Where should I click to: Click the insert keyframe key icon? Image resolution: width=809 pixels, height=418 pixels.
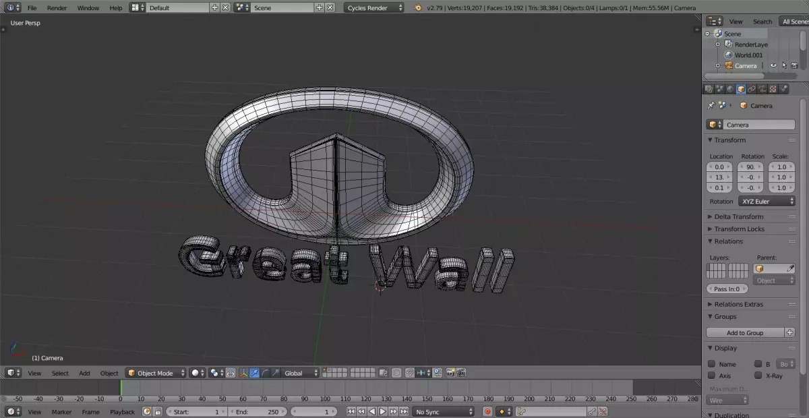pos(591,412)
